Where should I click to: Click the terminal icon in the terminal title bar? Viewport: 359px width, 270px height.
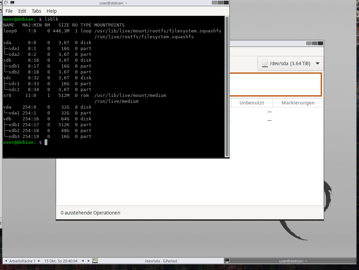(x=12, y=3)
